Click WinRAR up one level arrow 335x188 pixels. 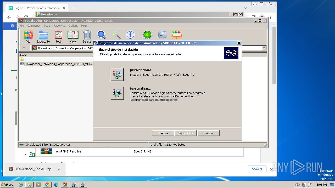pos(24,48)
